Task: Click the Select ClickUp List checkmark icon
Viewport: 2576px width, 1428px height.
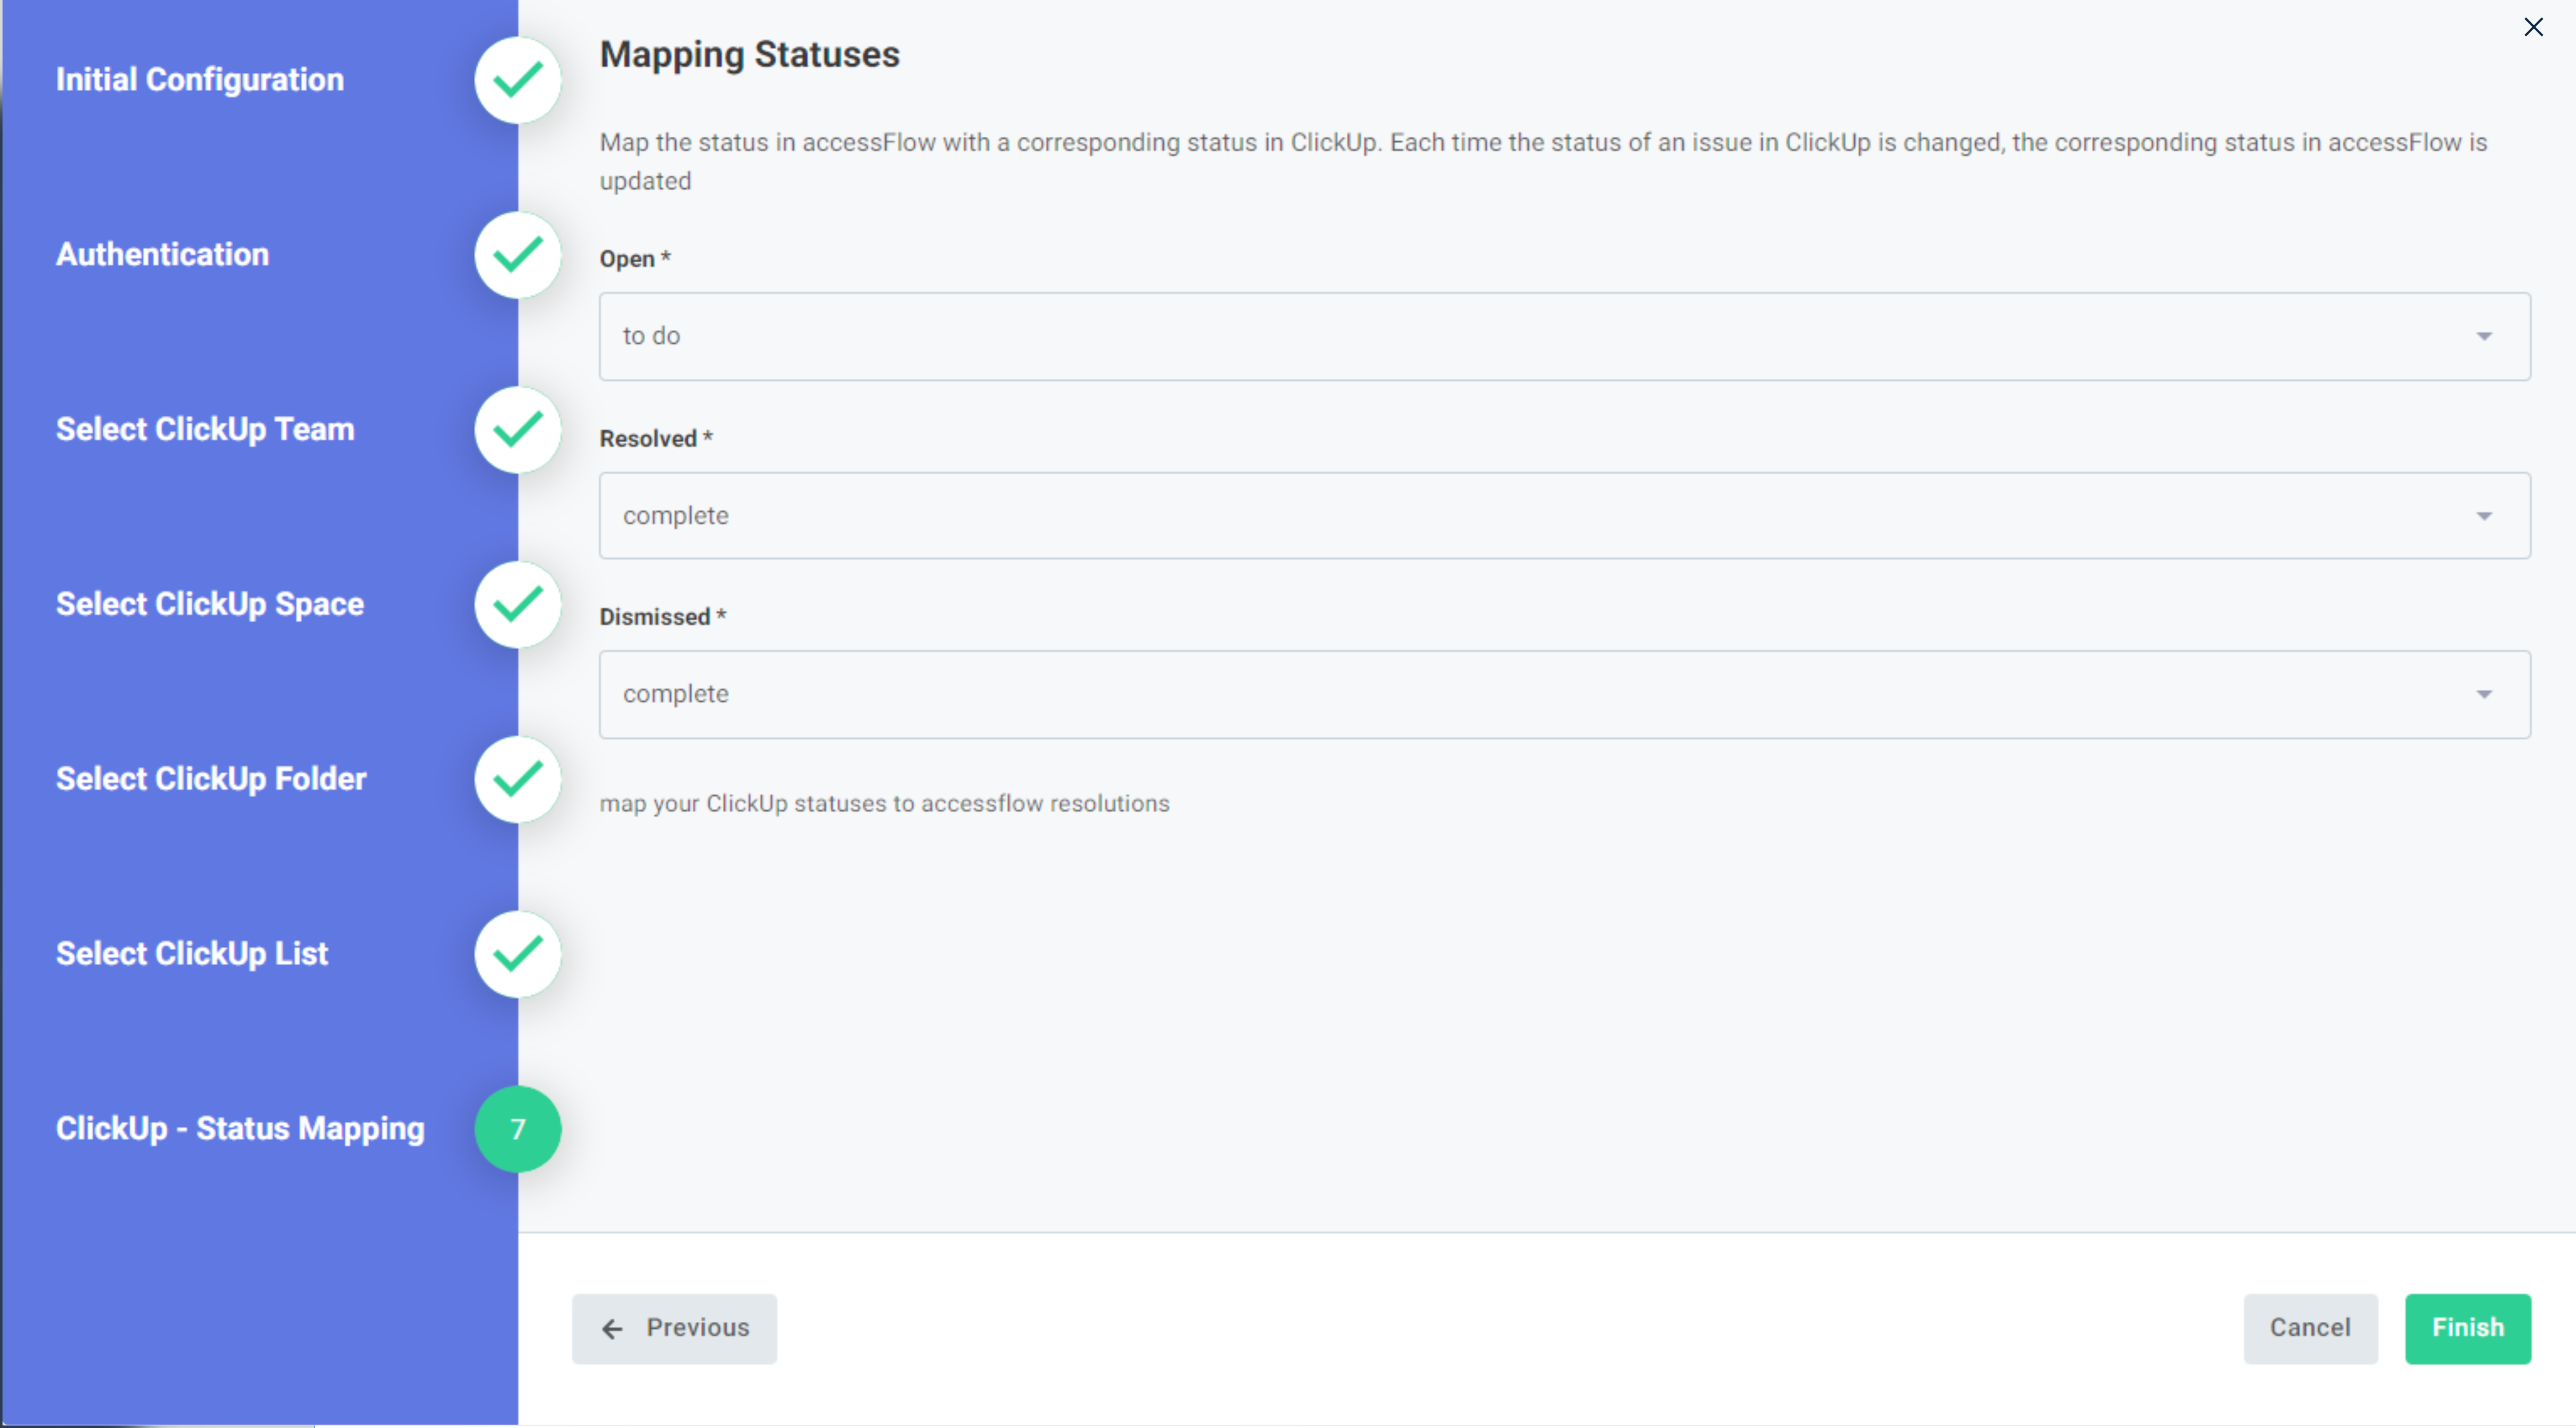Action: click(517, 954)
